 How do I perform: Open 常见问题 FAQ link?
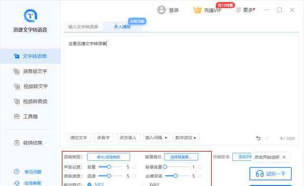[28, 172]
